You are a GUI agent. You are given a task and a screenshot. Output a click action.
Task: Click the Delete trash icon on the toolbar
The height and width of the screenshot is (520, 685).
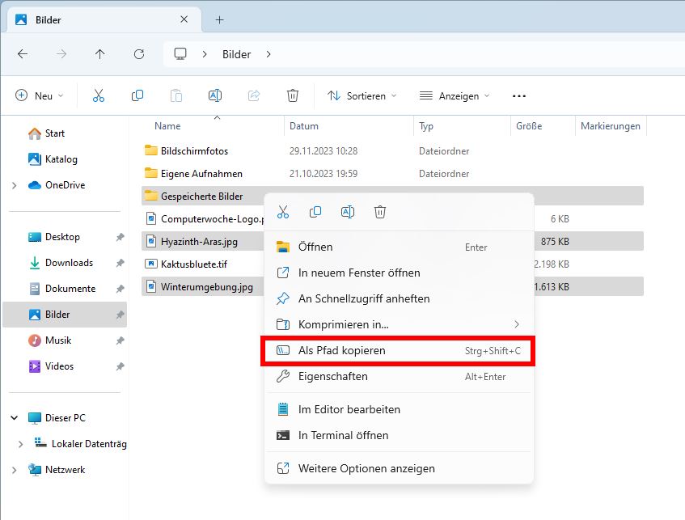pos(293,95)
